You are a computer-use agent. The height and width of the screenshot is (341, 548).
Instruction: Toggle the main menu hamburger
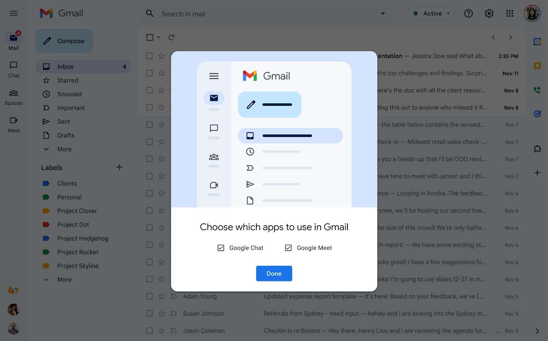pyautogui.click(x=13, y=13)
